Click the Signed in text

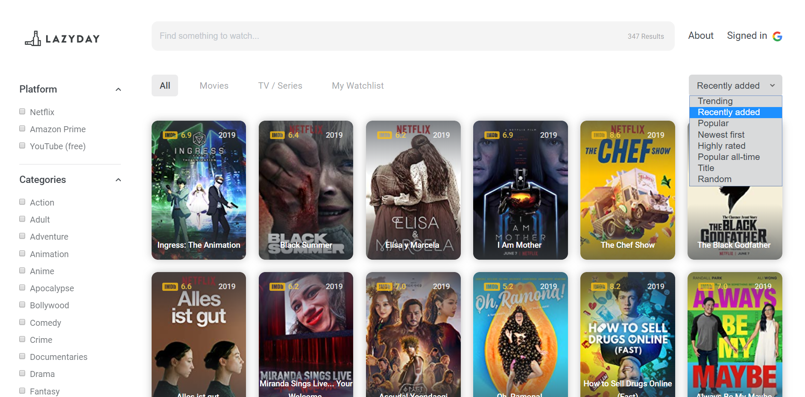click(747, 36)
